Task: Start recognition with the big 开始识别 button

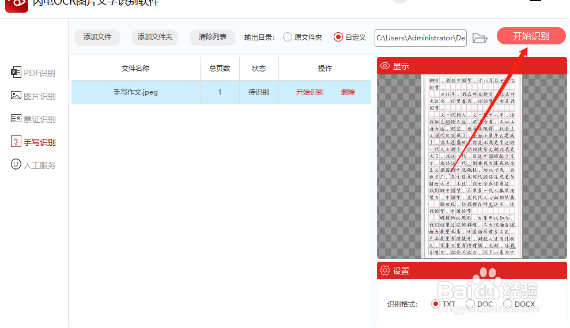Action: click(531, 36)
